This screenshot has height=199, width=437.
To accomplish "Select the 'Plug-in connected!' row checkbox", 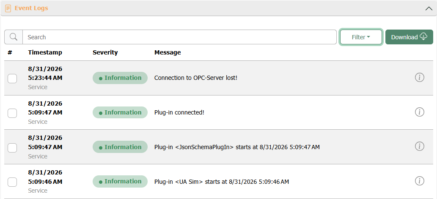I will click(x=12, y=113).
